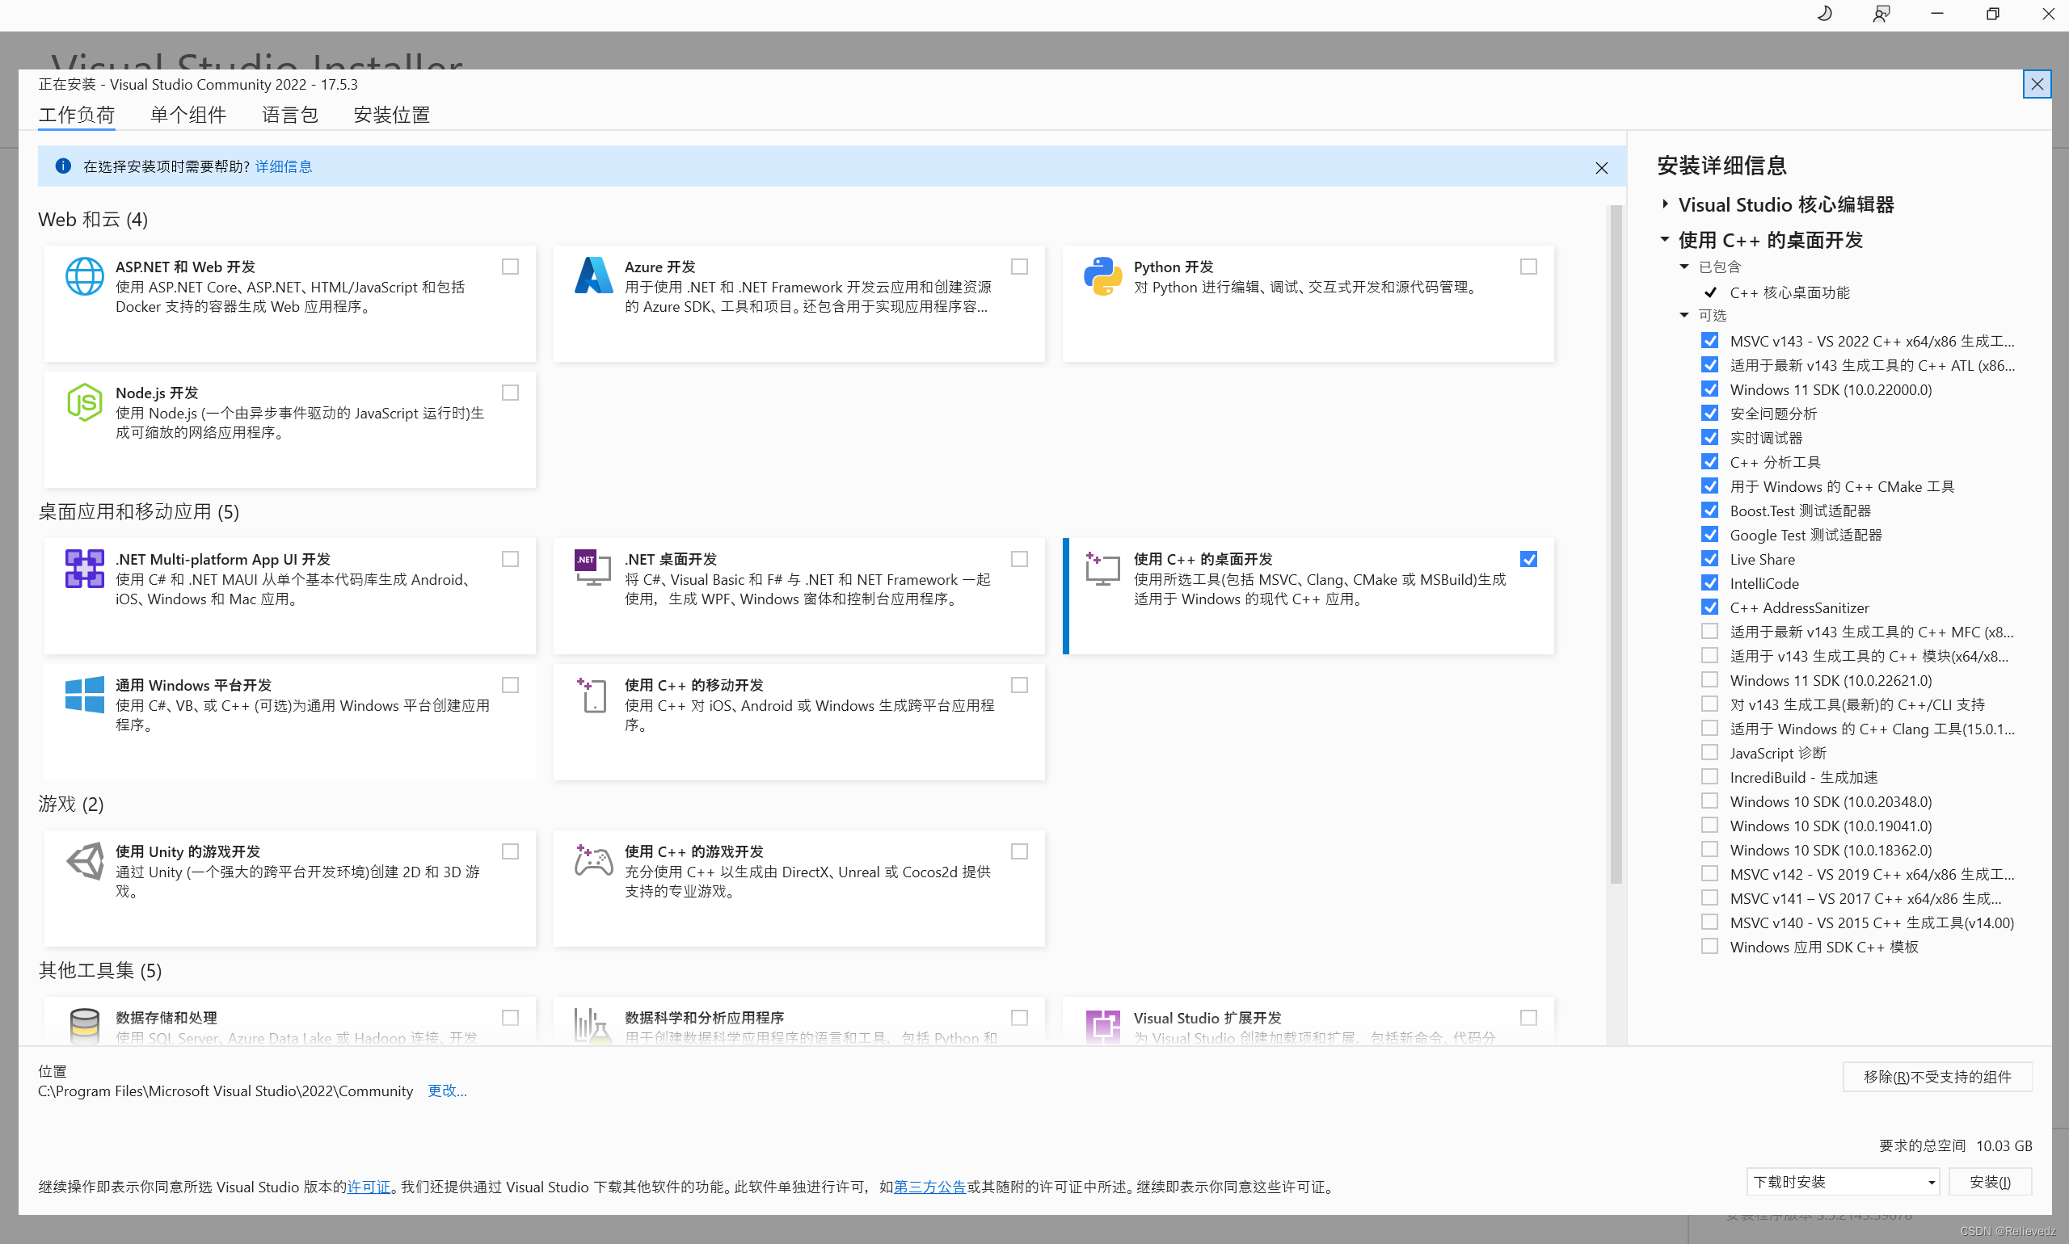
Task: Click the C++ mobile development icon
Action: [x=592, y=695]
